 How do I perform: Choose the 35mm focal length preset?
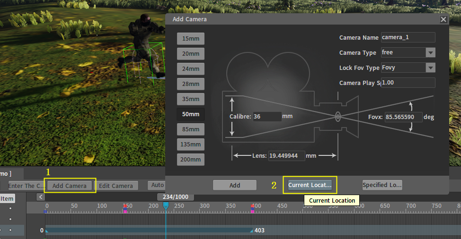pos(191,99)
